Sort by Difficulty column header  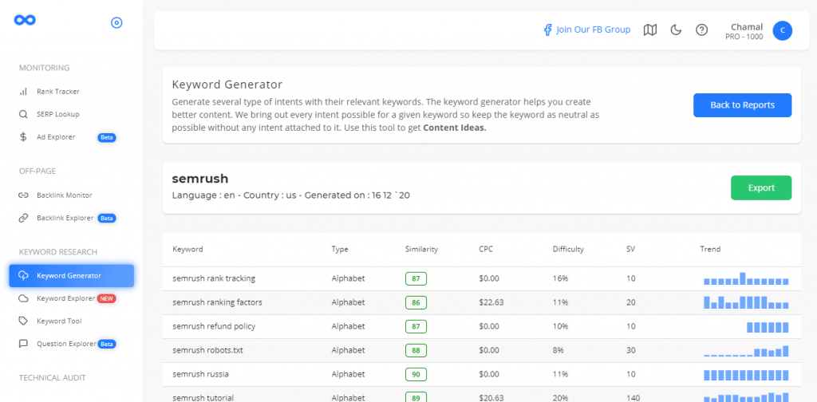click(x=568, y=250)
